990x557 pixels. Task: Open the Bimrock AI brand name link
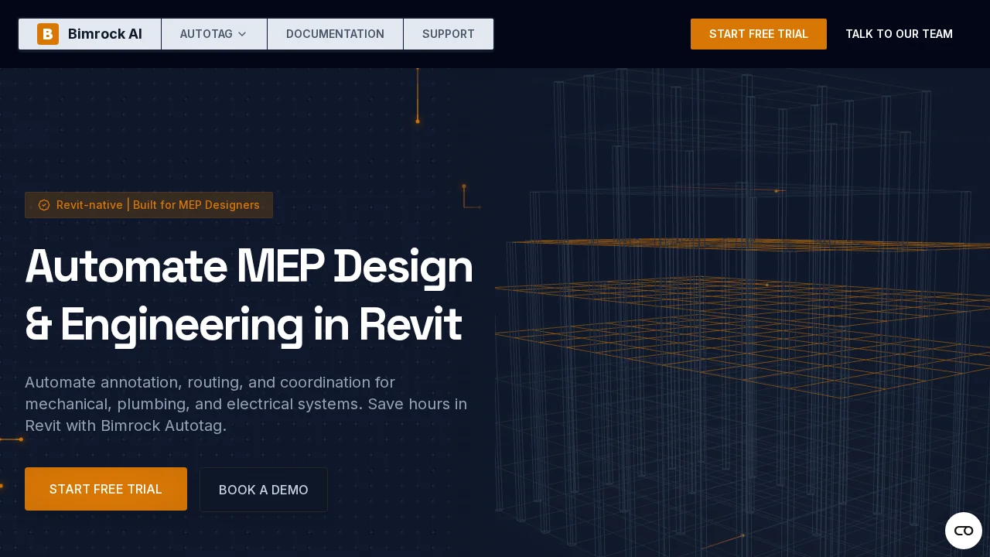(104, 34)
